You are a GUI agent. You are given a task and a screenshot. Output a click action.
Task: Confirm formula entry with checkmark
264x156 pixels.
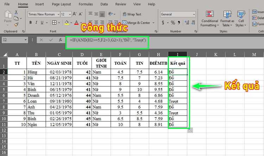(51, 40)
